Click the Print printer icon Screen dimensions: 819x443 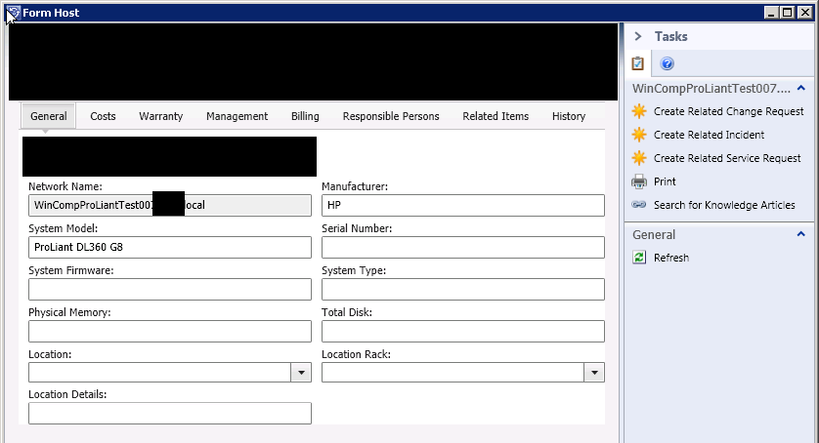[639, 181]
